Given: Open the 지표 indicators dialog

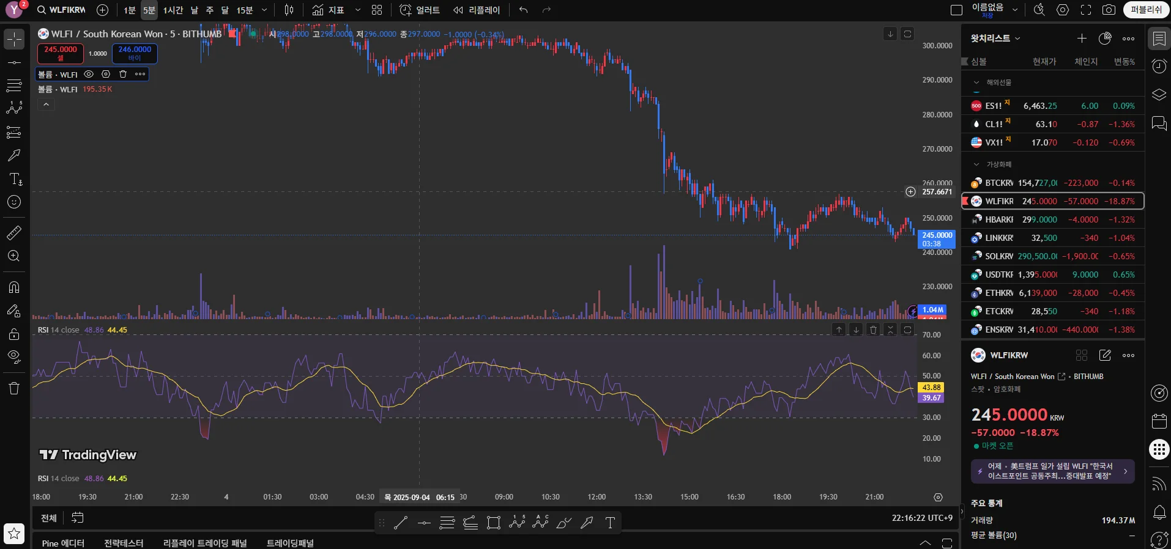Looking at the screenshot, I should point(329,10).
